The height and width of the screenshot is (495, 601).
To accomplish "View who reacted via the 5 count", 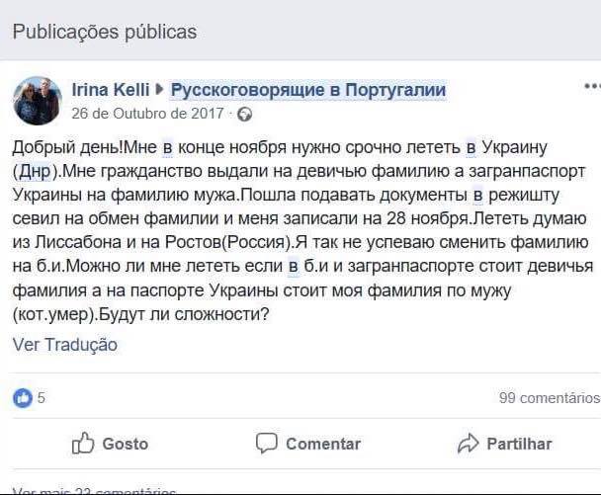I will [x=42, y=398].
